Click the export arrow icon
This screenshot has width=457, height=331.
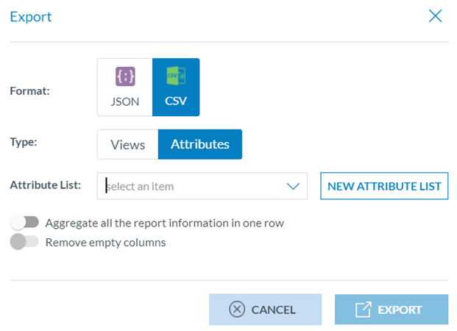pos(364,310)
